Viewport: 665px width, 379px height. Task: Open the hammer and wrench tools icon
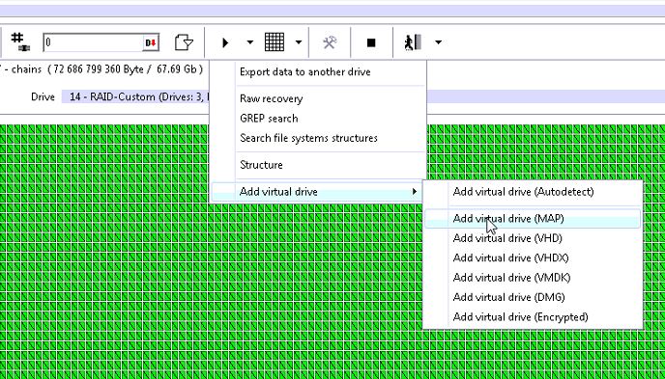[330, 42]
